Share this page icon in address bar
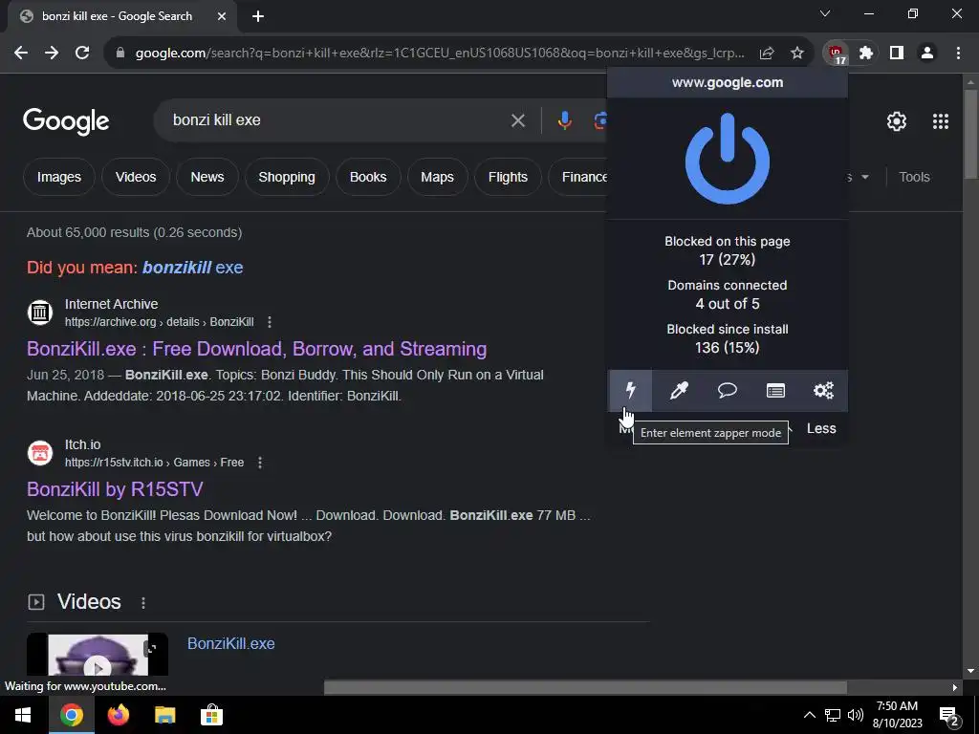979x734 pixels. (x=767, y=54)
